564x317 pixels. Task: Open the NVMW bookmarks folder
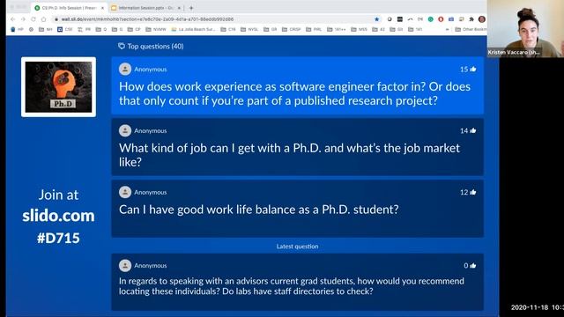[156, 29]
